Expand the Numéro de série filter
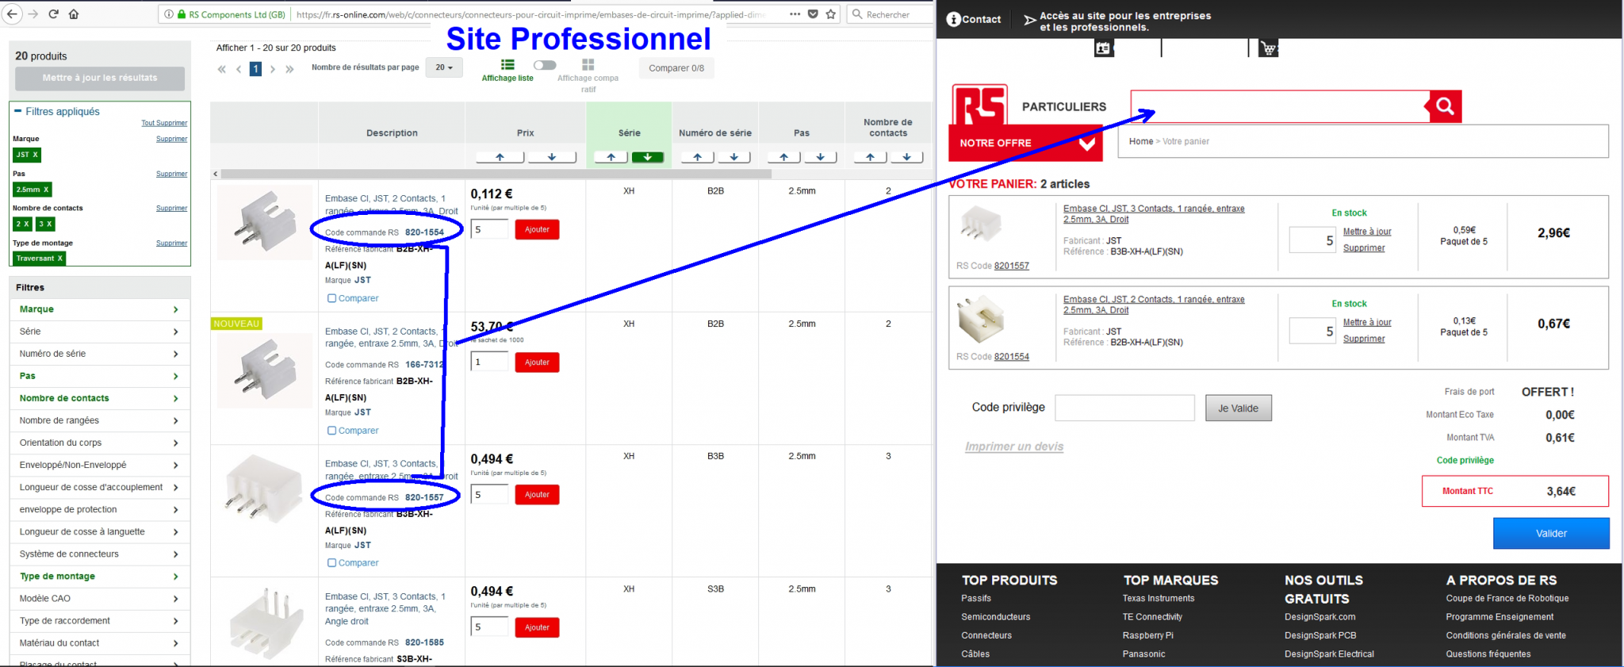1624x667 pixels. pos(100,354)
